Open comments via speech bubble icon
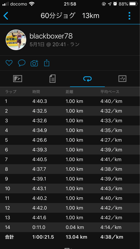 pos(22,63)
